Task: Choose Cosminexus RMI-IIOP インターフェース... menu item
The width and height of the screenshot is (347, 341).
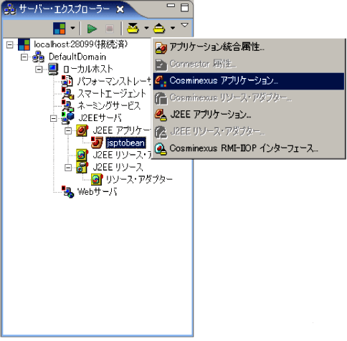Action: tap(249, 148)
